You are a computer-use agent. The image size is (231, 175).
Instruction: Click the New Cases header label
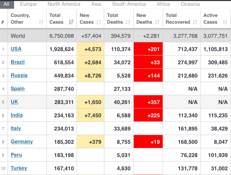click(x=87, y=18)
